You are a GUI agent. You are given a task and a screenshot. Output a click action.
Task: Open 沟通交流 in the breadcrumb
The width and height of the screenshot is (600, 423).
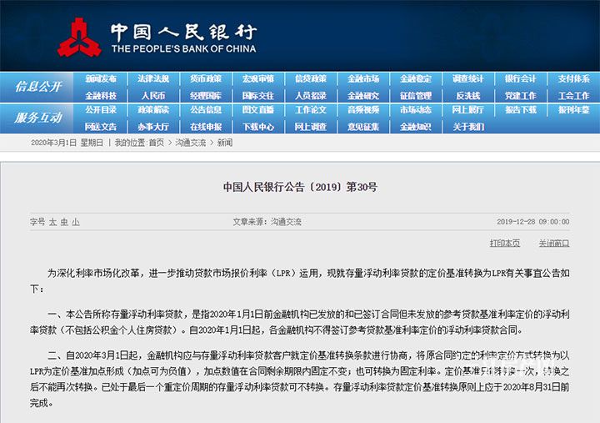tap(191, 143)
